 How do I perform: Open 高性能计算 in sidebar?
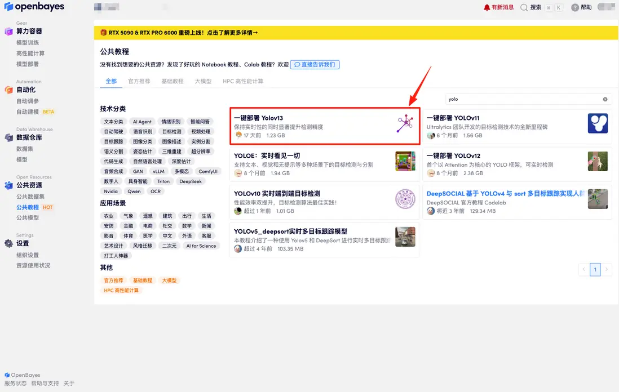(30, 54)
